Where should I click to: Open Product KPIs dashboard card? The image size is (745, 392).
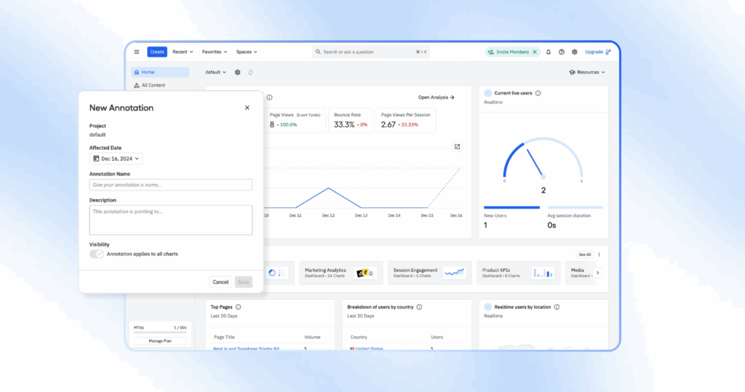tap(518, 273)
